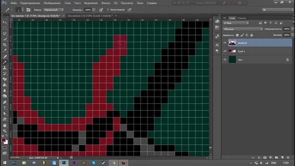Click the deadpool layer thumbnail
The width and height of the screenshot is (295, 166).
tap(232, 43)
